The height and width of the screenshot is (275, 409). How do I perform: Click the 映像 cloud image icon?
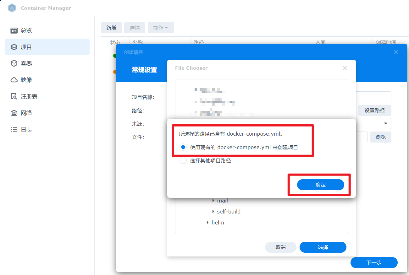[14, 80]
